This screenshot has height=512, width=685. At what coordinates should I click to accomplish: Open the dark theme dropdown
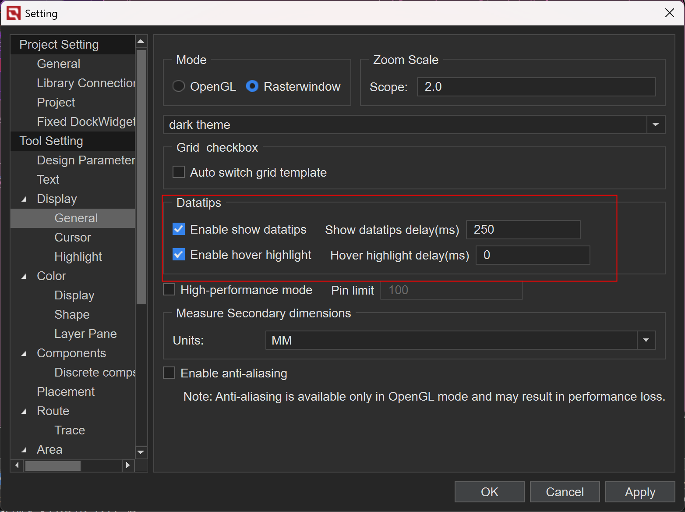pyautogui.click(x=655, y=124)
